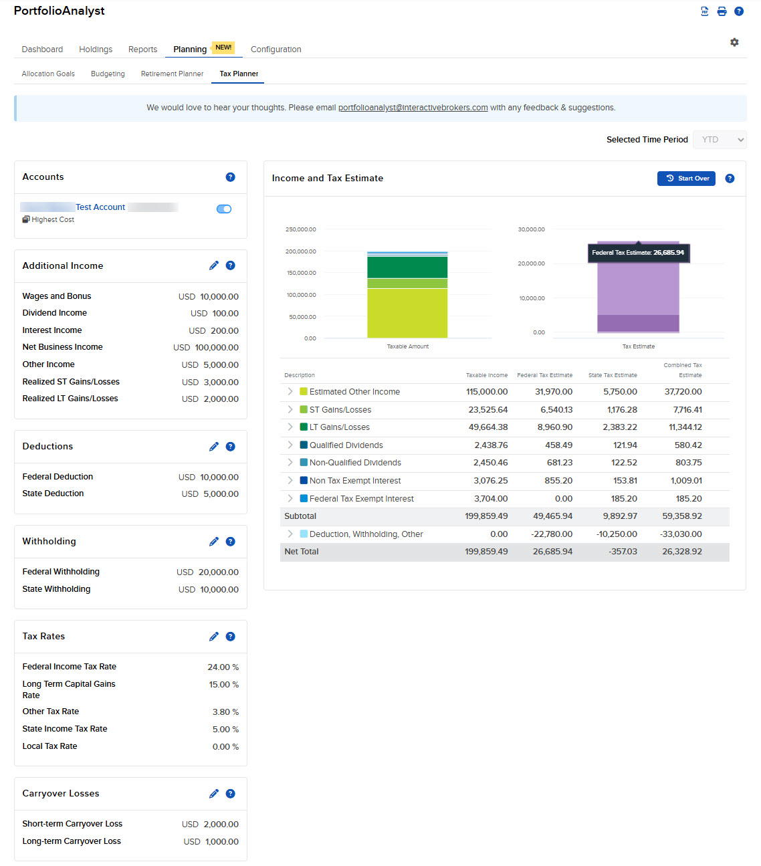761x866 pixels.
Task: Toggle the Test Account switch
Action: pos(224,209)
